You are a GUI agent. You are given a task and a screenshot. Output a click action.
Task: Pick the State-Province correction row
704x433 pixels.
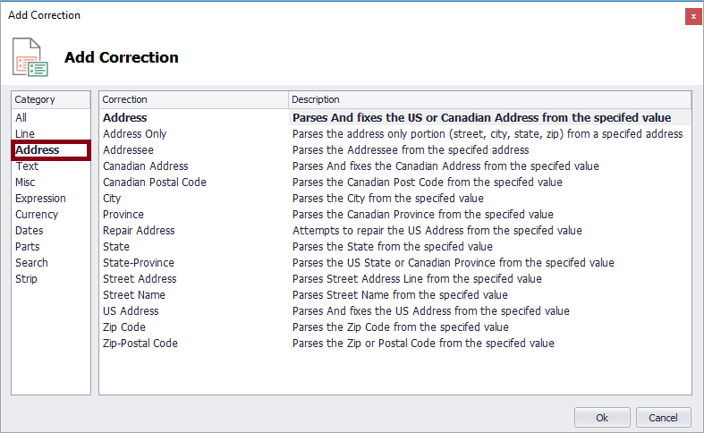[x=139, y=263]
